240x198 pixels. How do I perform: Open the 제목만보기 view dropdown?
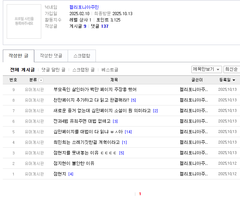tap(207, 69)
